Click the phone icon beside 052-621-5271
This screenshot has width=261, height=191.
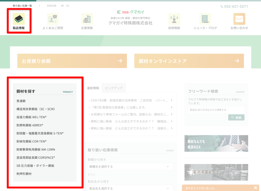coord(222,7)
